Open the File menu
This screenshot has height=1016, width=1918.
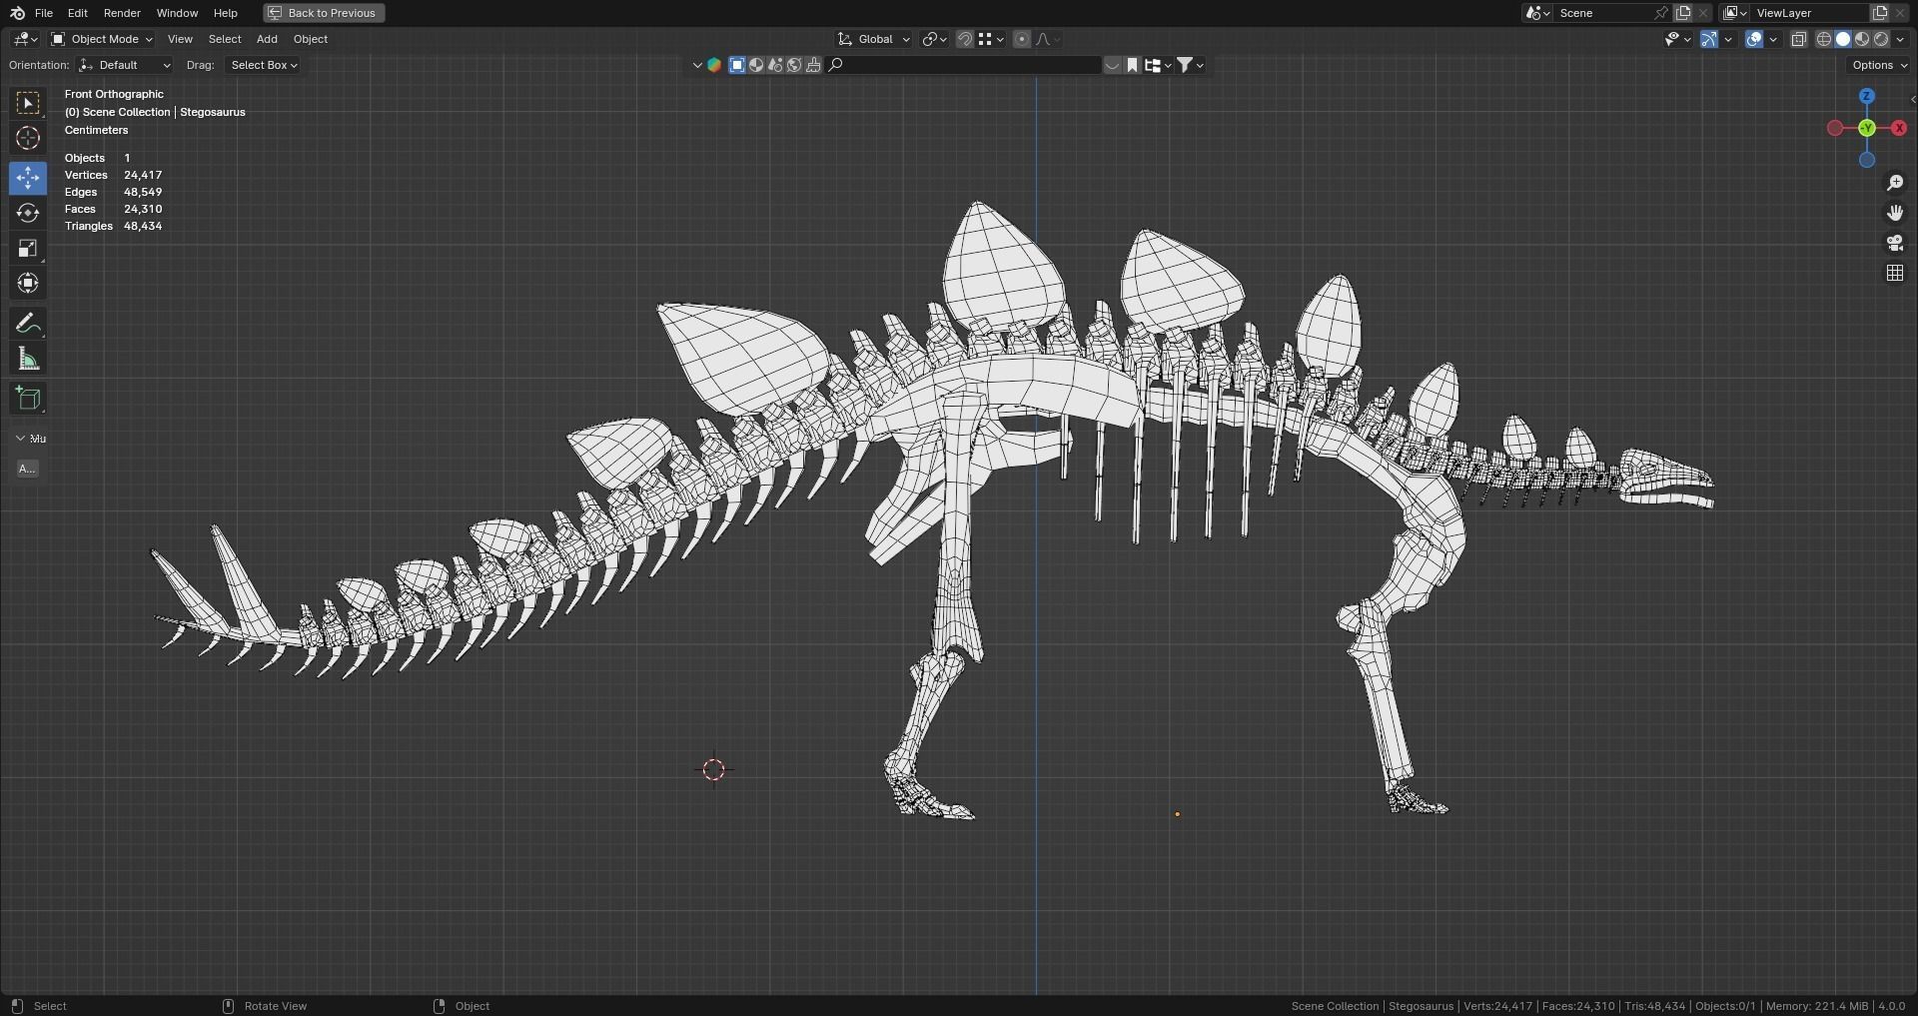(x=44, y=13)
